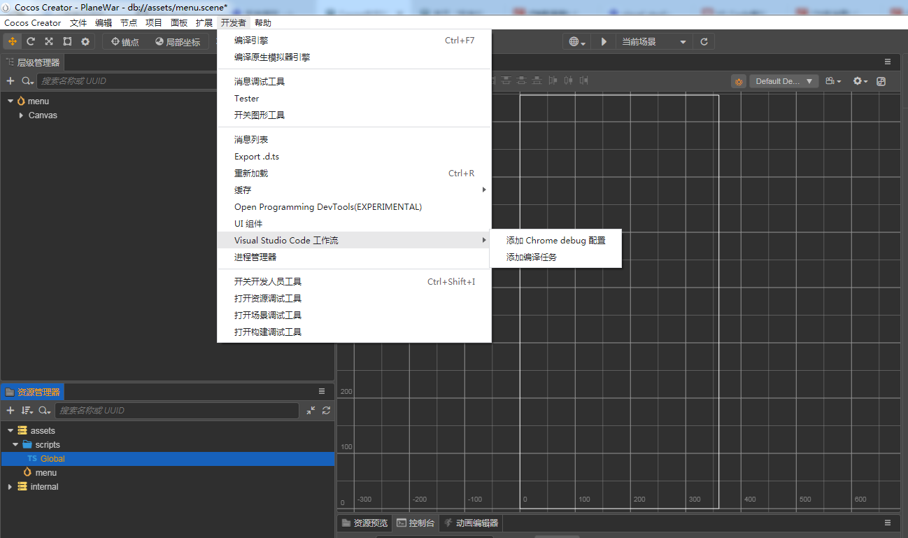
Task: Collapse all folders in assets panel
Action: point(311,411)
